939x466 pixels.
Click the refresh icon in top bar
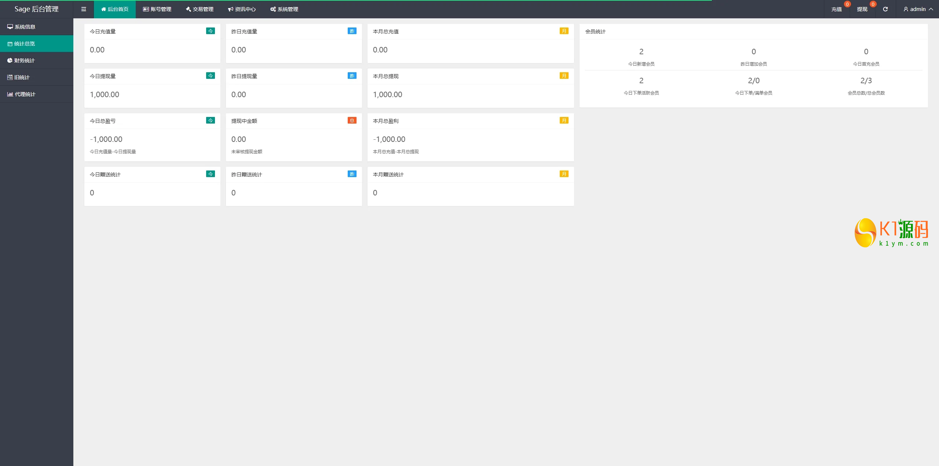pos(885,9)
